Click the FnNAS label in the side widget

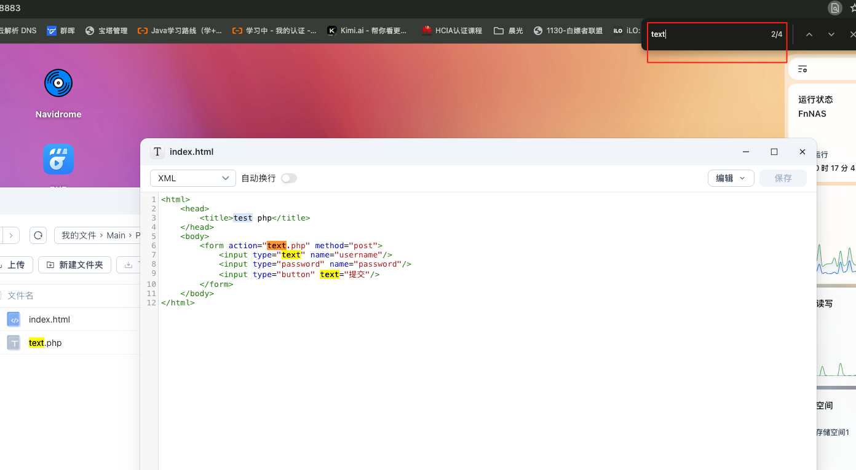(x=812, y=114)
